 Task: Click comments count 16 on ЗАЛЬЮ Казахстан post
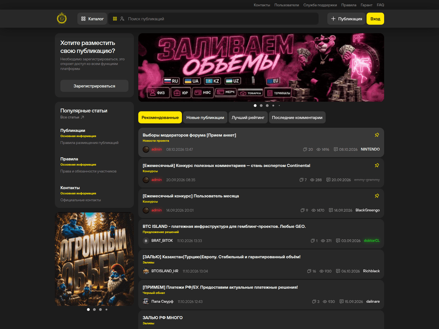311,271
